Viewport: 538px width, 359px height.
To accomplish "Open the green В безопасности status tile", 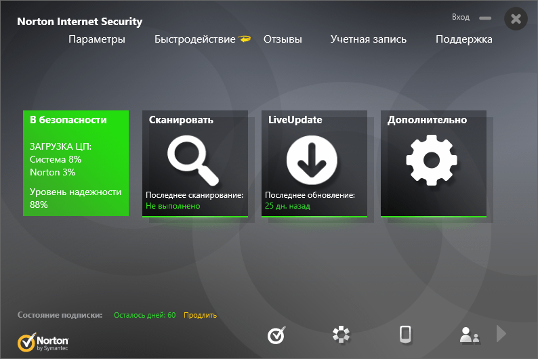I will click(76, 163).
